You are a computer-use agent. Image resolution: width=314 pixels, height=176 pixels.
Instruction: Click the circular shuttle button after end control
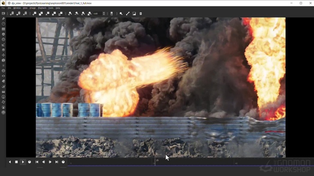pos(63,162)
